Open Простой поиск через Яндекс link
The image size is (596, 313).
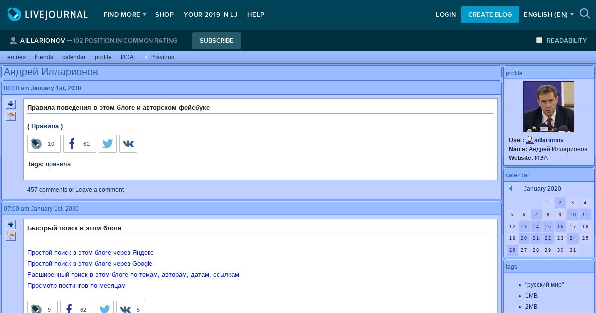90,253
